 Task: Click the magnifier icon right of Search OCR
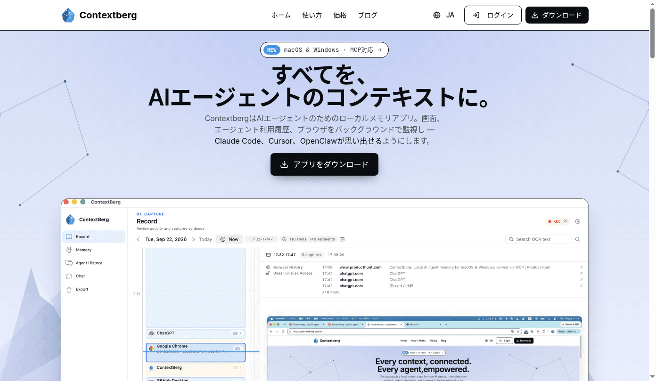[578, 239]
